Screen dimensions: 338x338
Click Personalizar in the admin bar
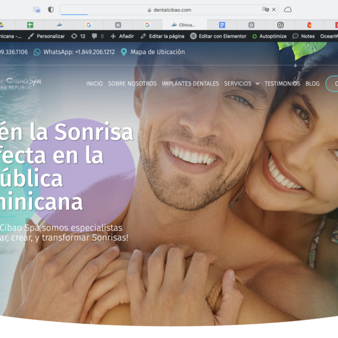(46, 36)
